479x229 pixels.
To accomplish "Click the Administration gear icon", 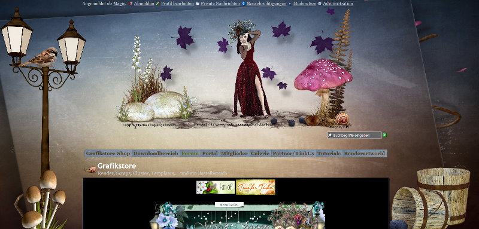I will [320, 4].
